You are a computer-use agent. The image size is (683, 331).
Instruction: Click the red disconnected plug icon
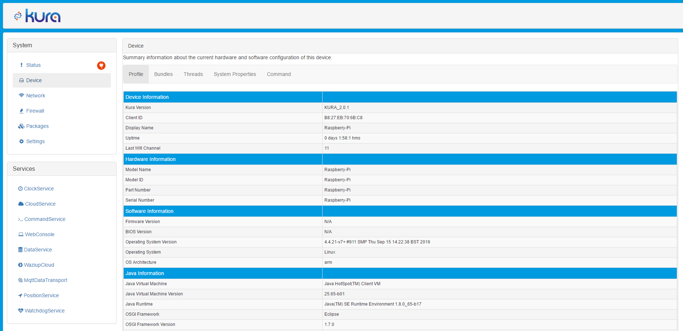101,65
